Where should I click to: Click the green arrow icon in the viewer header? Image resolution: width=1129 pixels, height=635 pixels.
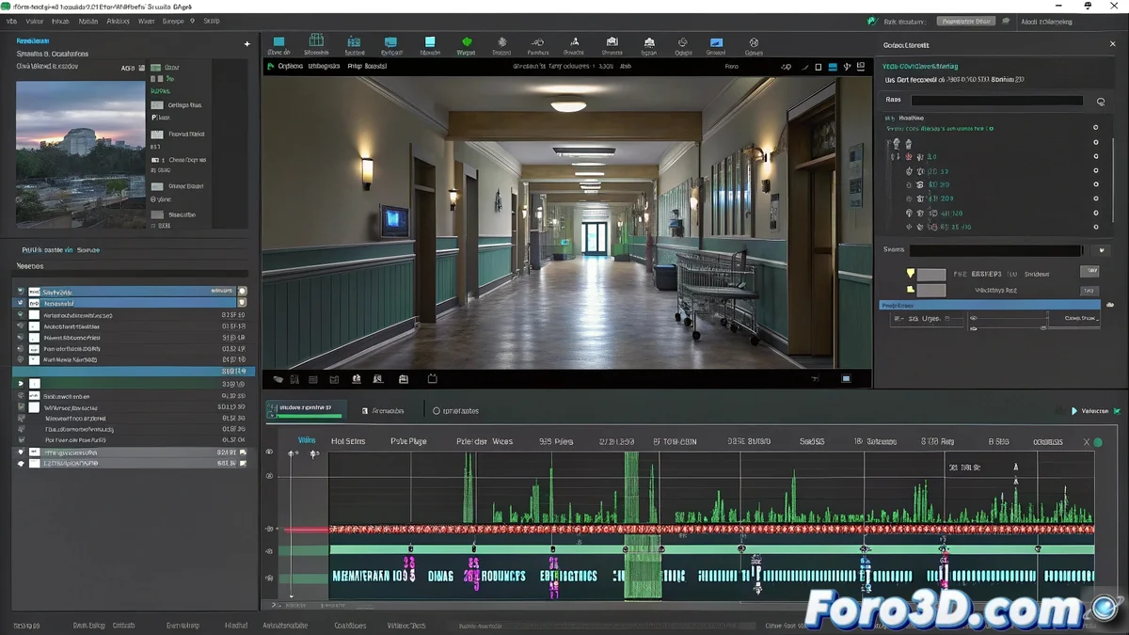click(x=271, y=66)
